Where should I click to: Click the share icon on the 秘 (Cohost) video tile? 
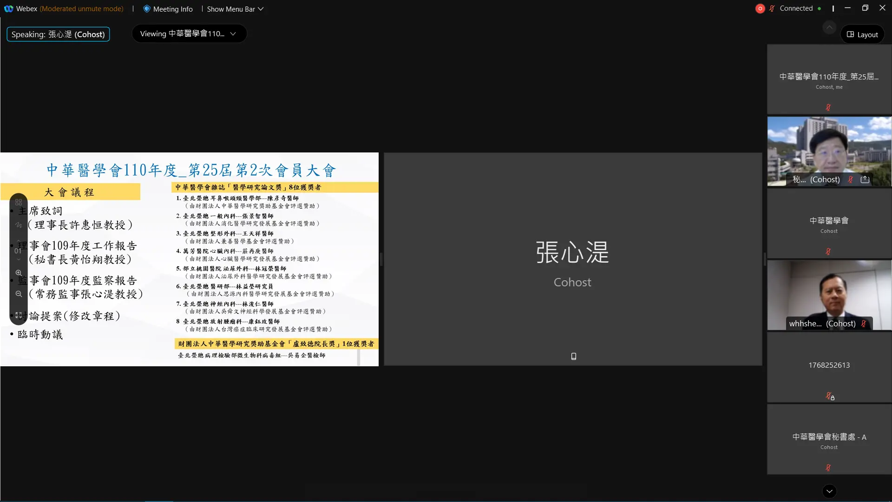[x=865, y=179]
